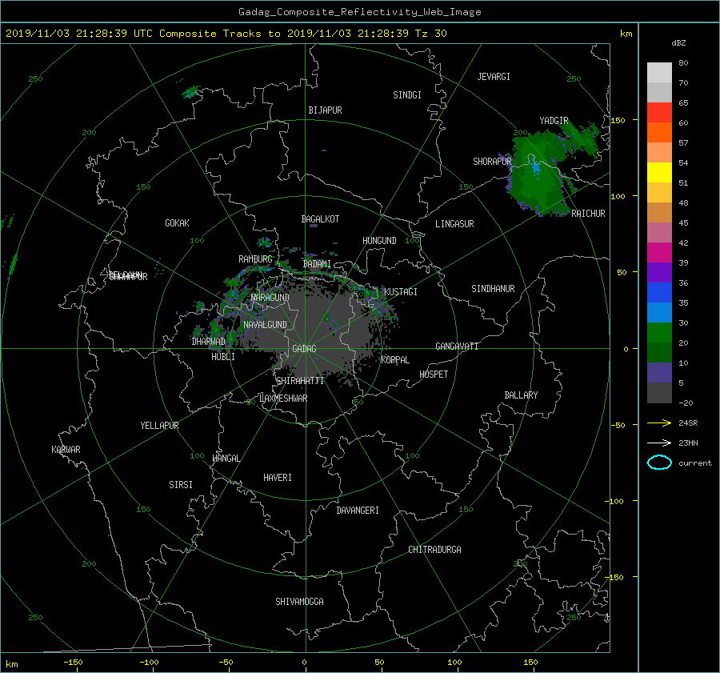The width and height of the screenshot is (720, 673).
Task: Click the RAMDURG city label
Action: [x=255, y=259]
